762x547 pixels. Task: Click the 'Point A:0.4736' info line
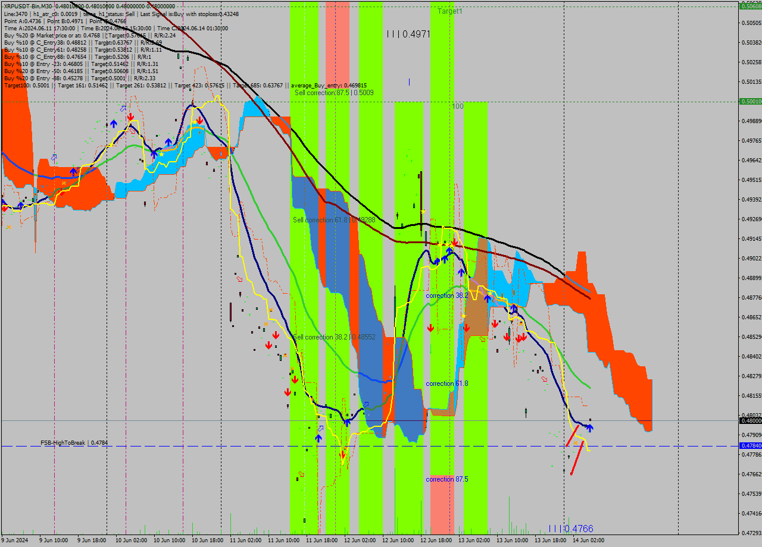click(65, 21)
